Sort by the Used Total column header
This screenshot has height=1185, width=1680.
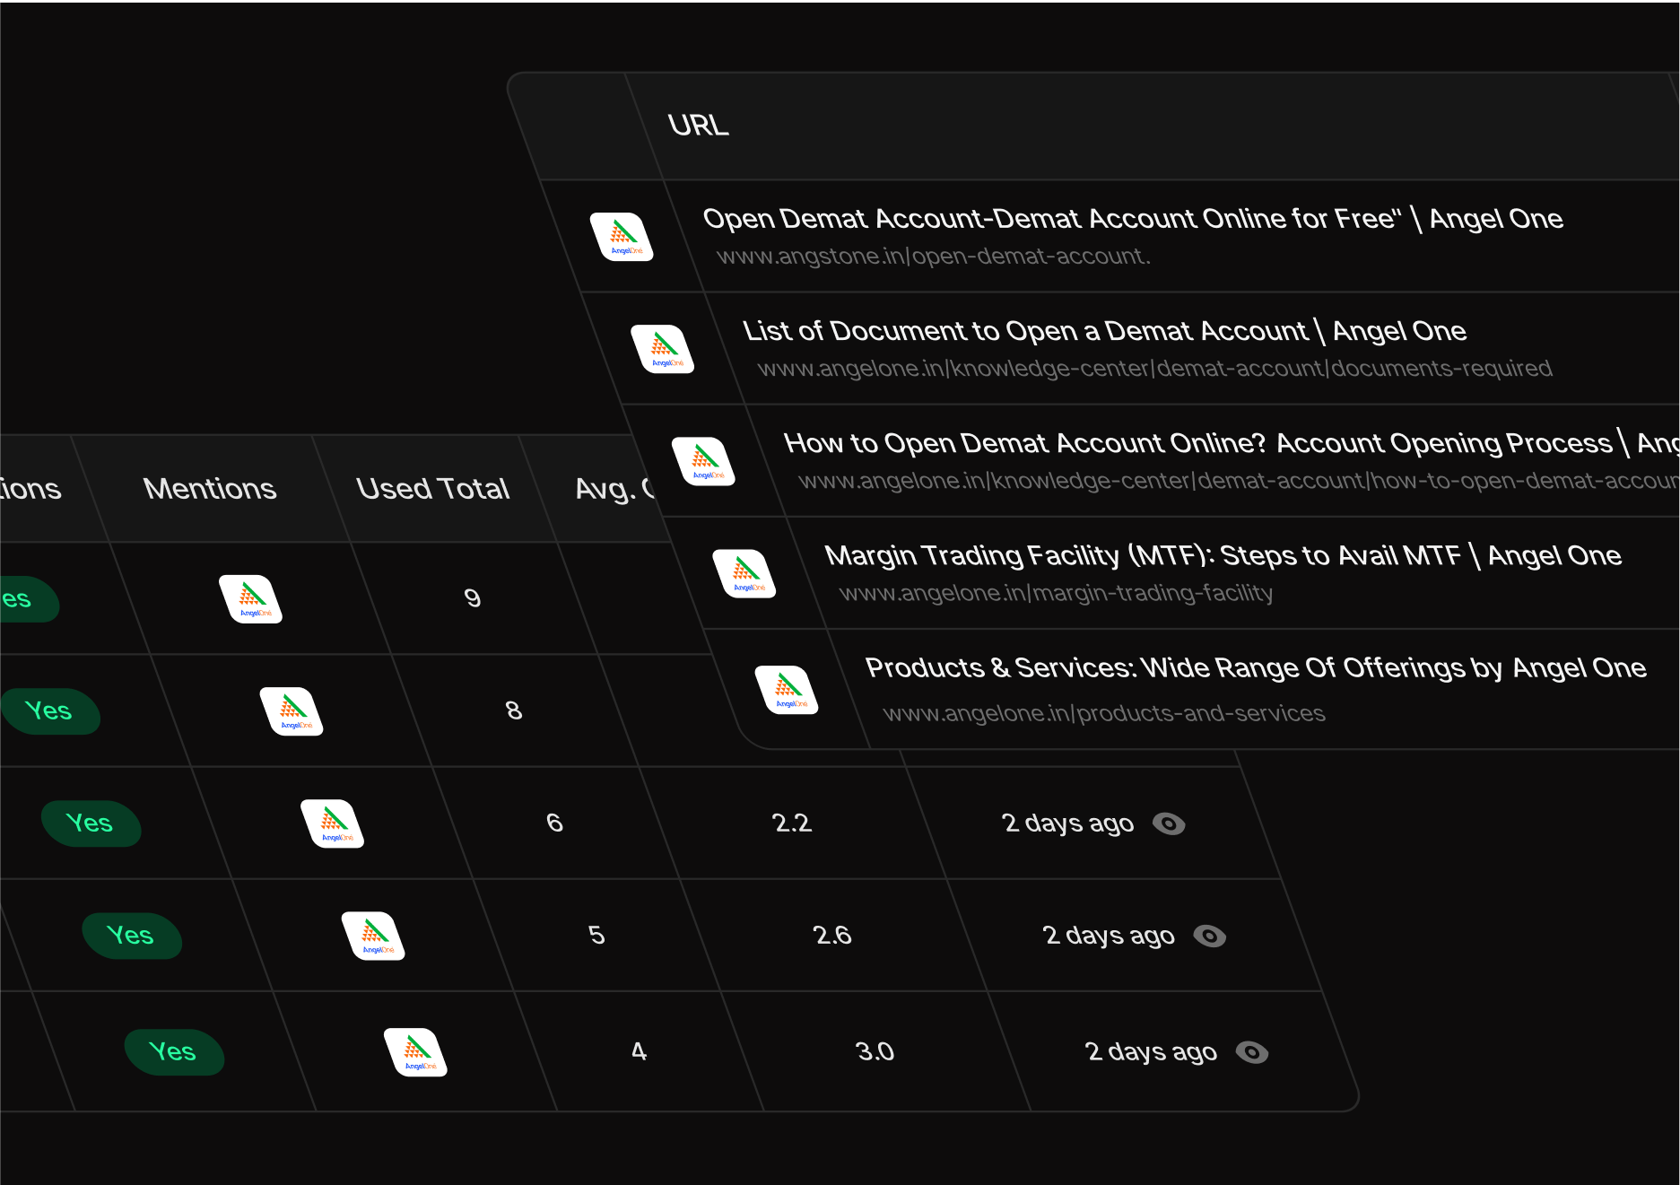(x=432, y=489)
